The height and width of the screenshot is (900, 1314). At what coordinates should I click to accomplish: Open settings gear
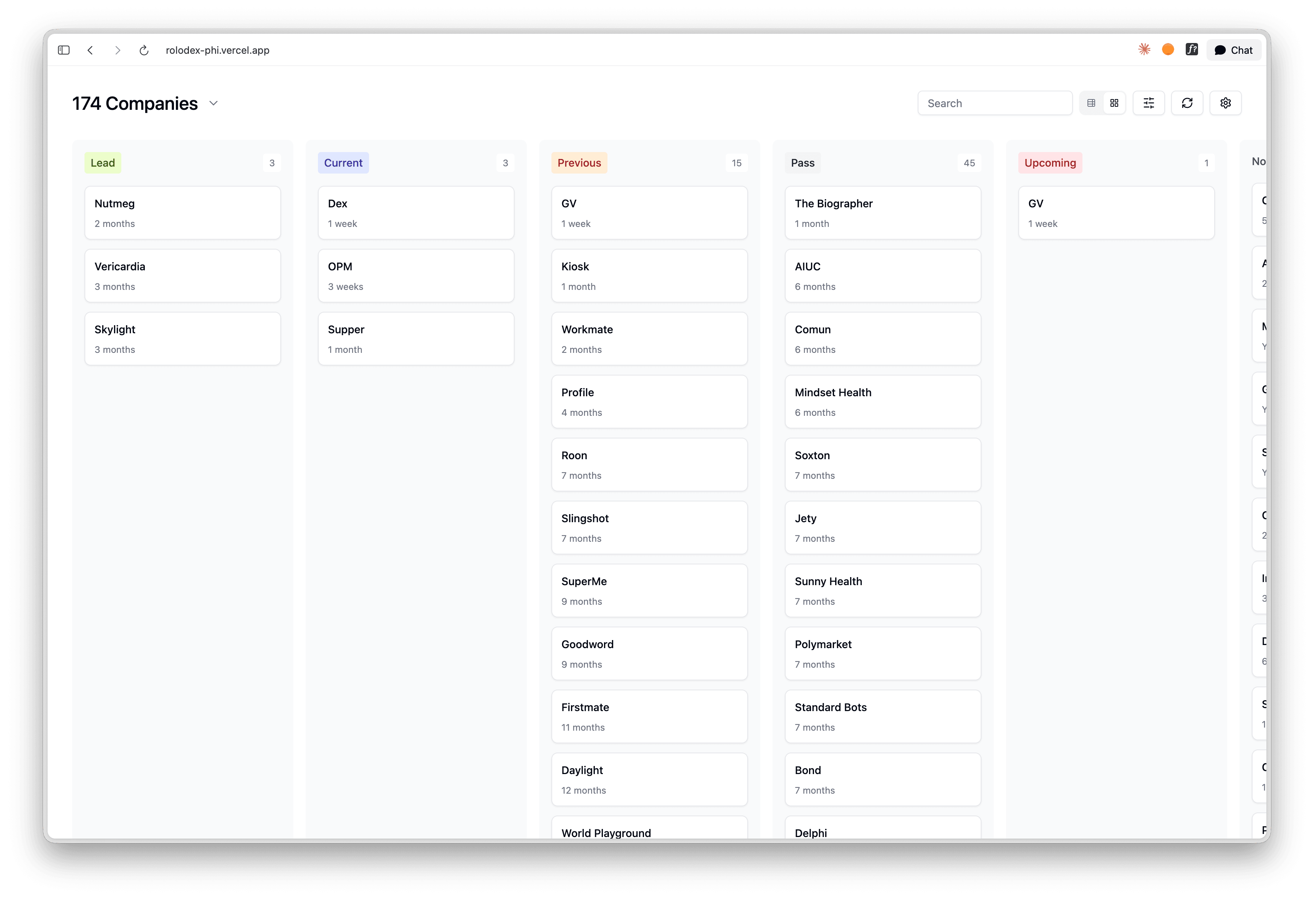point(1226,103)
